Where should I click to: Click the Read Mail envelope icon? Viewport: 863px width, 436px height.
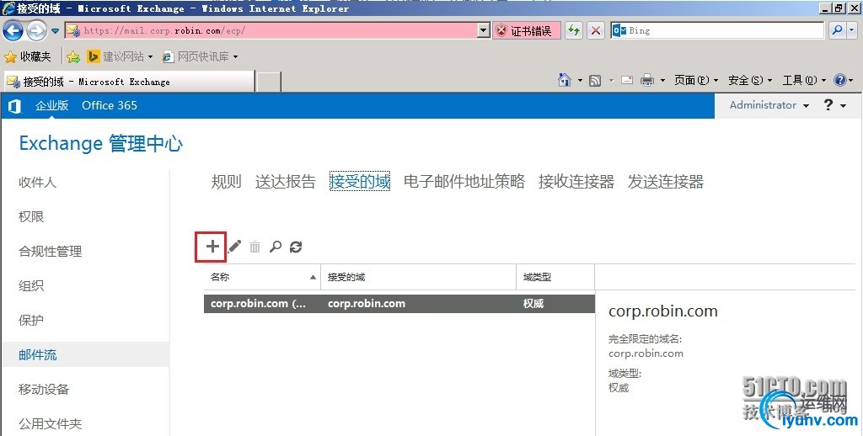[x=627, y=80]
